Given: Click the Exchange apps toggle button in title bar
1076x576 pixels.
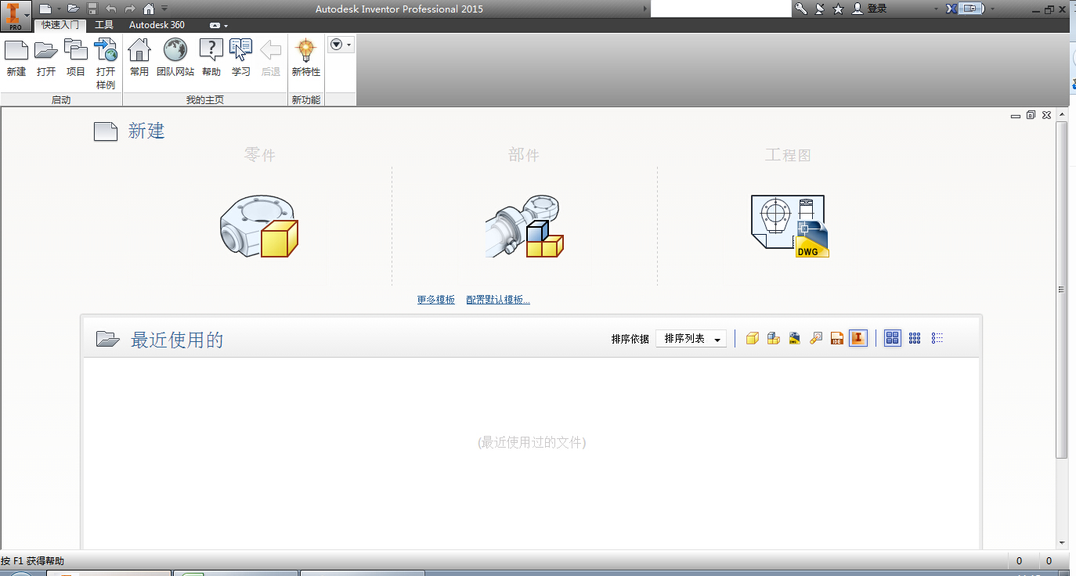Looking at the screenshot, I should 972,9.
